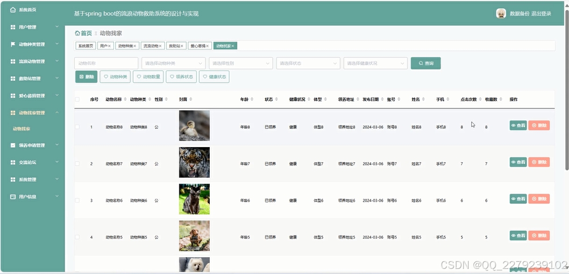Click the home icon beside 系统首页
Viewport: 569px width, 274px height.
13,9
